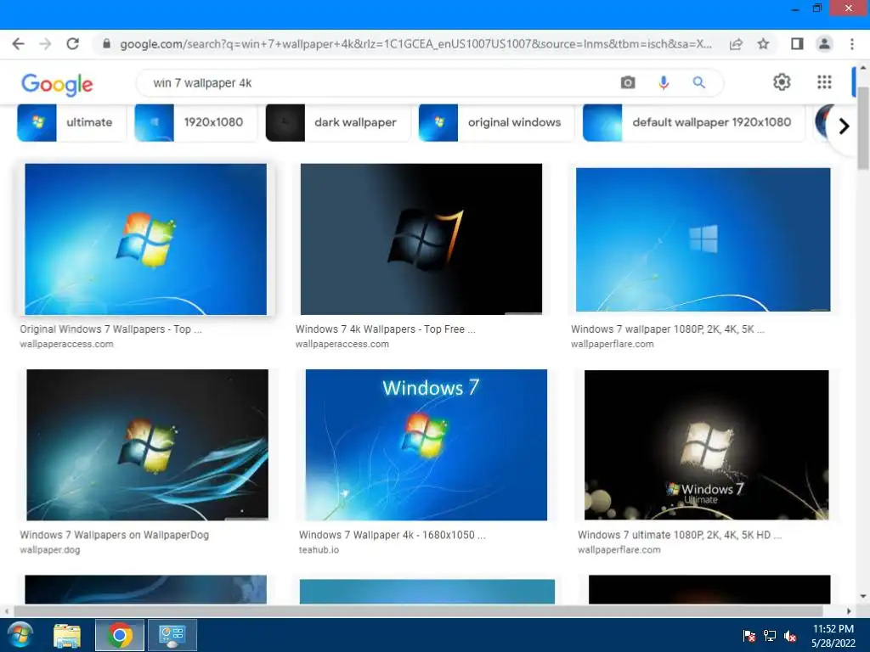
Task: Click the horizontal scrollbar right arrow
Action: [x=849, y=611]
